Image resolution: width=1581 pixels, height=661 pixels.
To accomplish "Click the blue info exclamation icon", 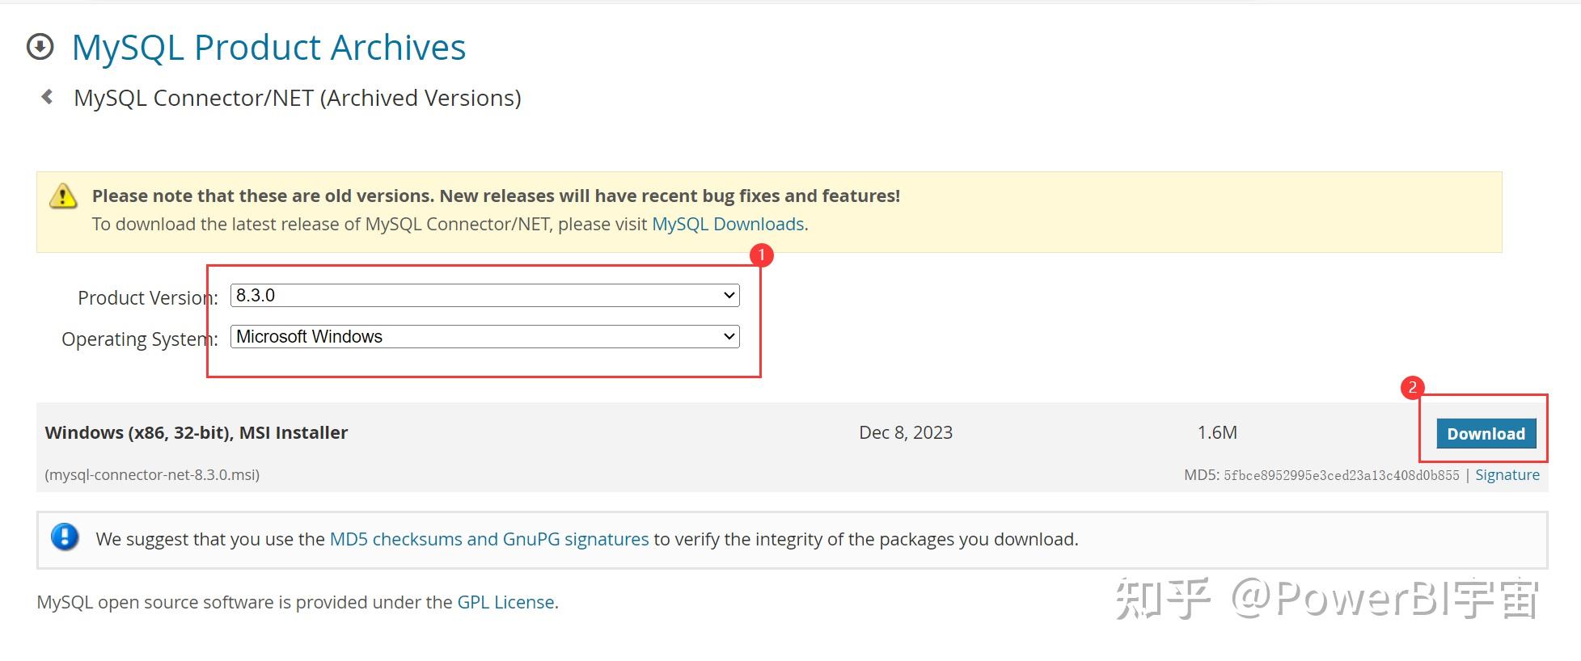I will pos(65,537).
